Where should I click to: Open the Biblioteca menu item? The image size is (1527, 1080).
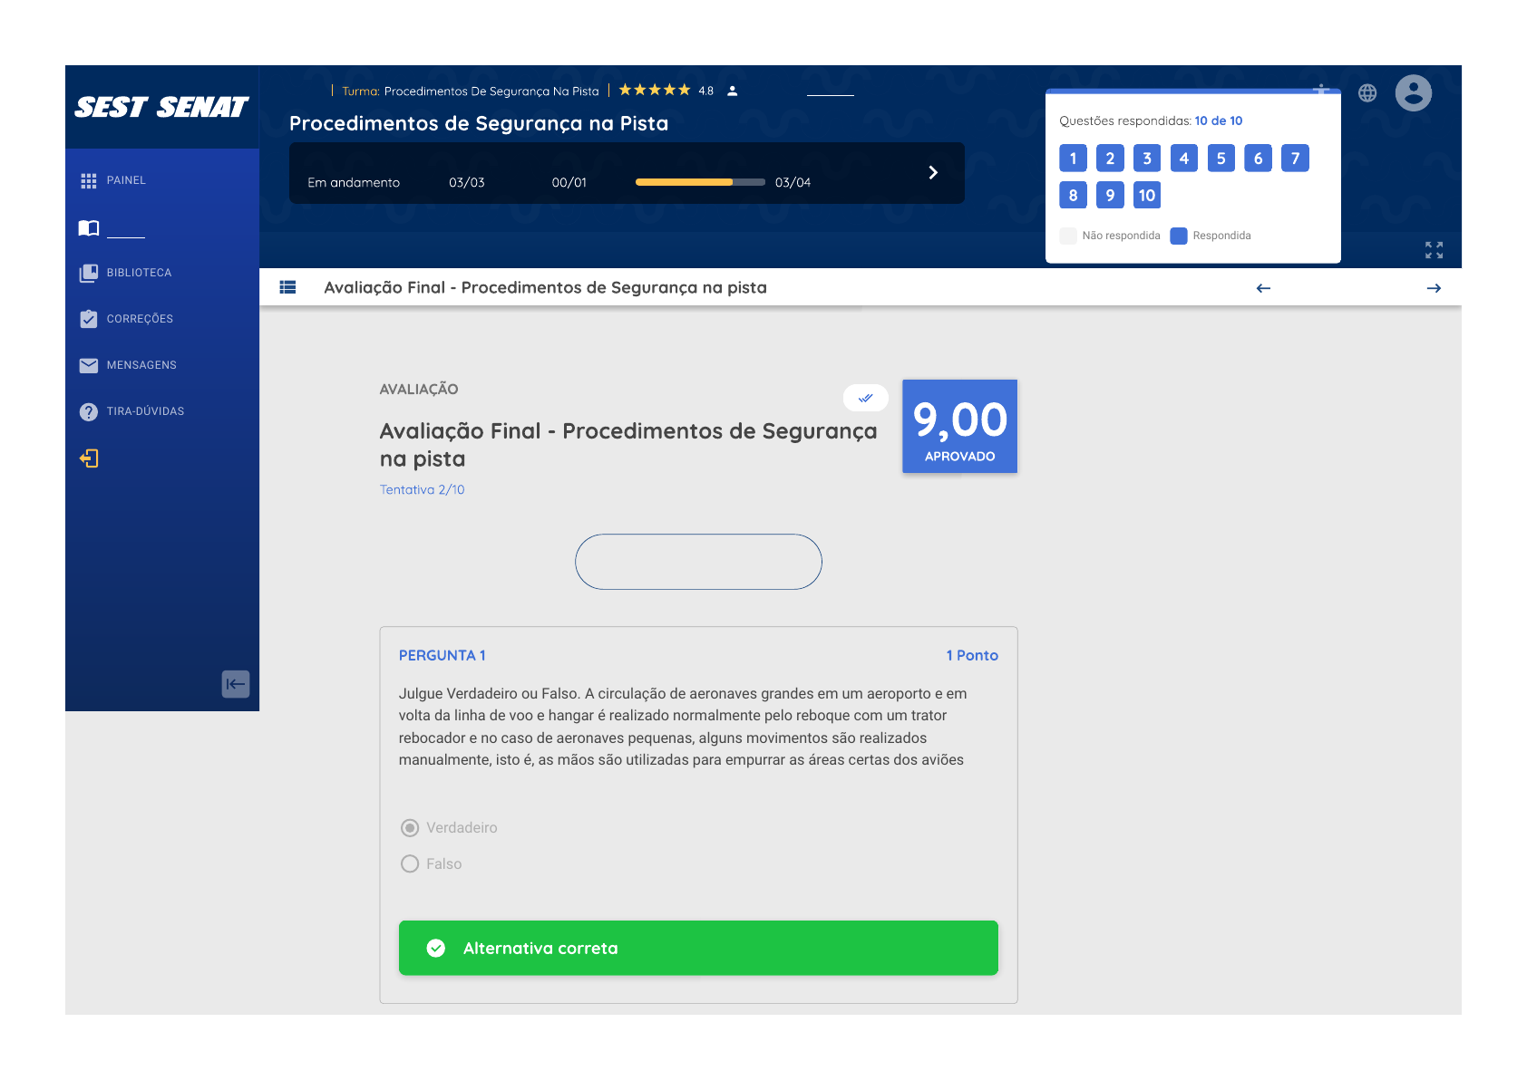click(138, 273)
